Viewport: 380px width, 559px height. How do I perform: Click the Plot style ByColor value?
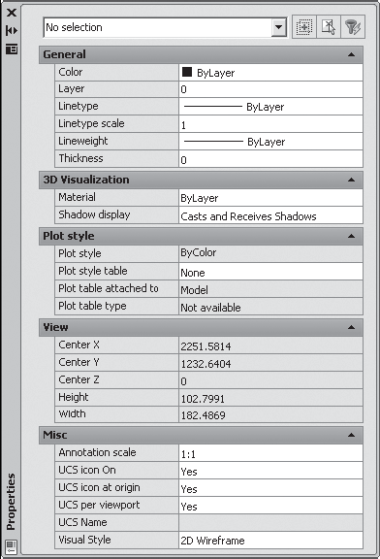coord(270,253)
